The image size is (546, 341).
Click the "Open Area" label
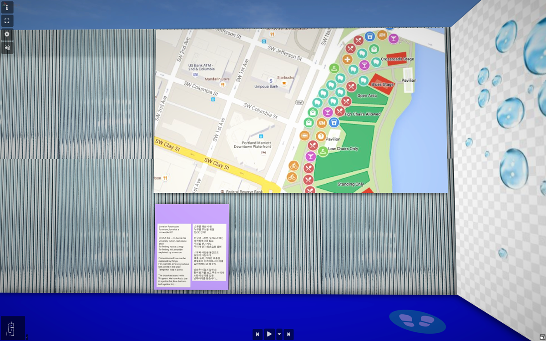(367, 96)
